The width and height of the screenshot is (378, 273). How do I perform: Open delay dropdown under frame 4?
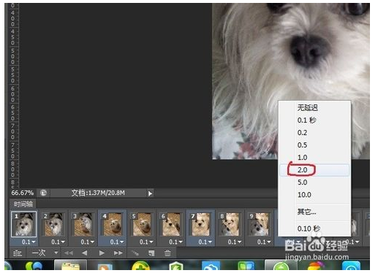pos(117,242)
